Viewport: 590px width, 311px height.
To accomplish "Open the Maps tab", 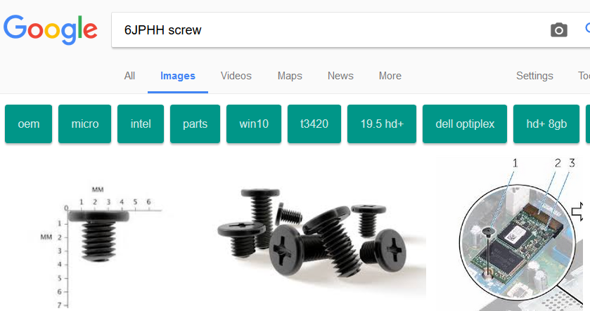I will (x=290, y=76).
